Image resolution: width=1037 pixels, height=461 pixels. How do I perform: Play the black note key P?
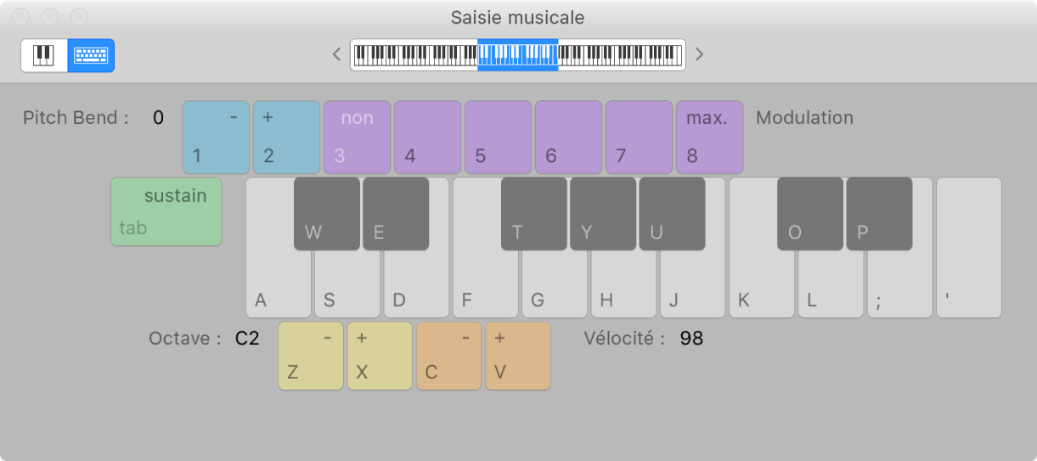[x=879, y=213]
